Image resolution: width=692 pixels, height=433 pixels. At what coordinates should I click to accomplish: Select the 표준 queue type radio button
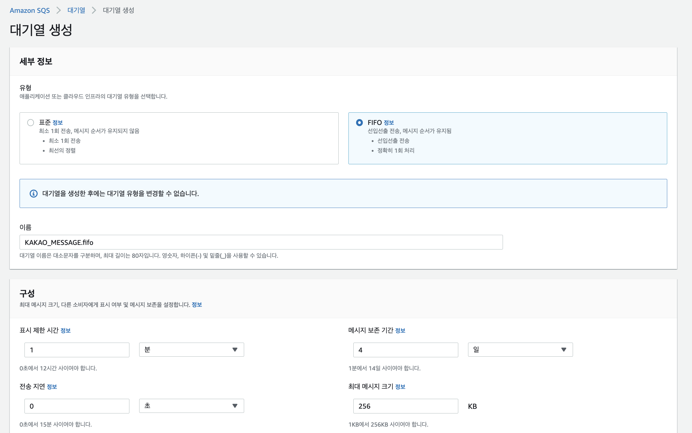(31, 122)
